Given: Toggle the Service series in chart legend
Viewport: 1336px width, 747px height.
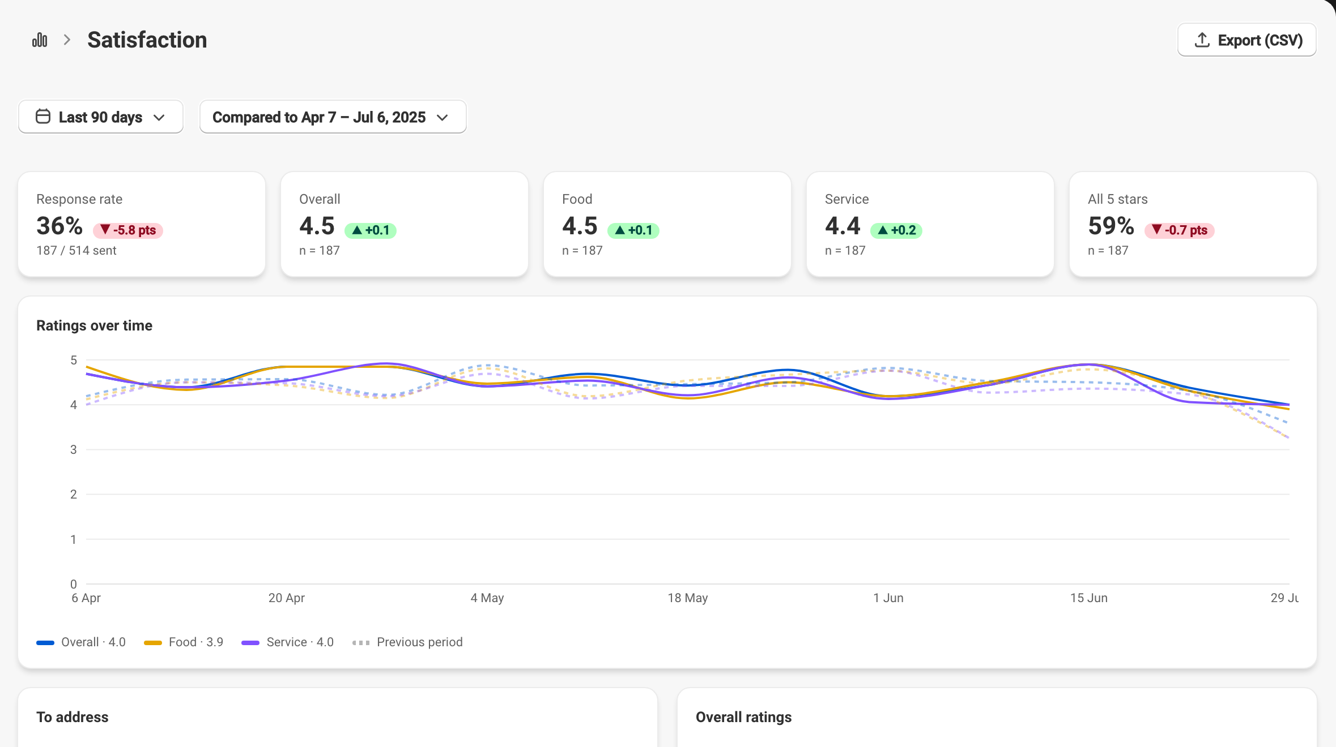Looking at the screenshot, I should point(288,642).
